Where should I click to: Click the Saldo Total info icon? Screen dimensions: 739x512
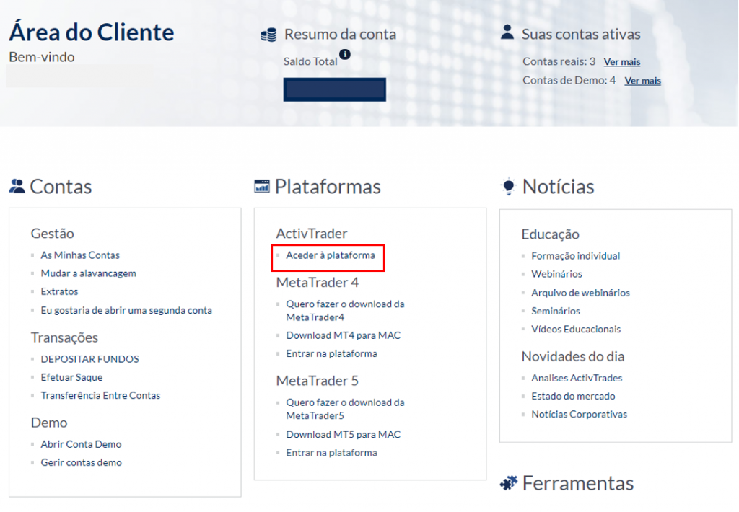345,54
